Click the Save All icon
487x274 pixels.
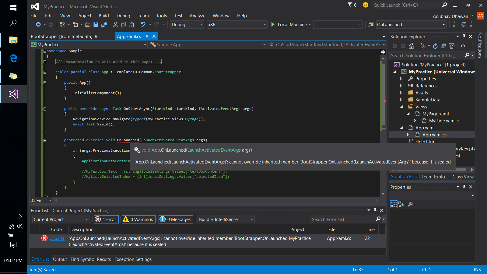pos(104,25)
